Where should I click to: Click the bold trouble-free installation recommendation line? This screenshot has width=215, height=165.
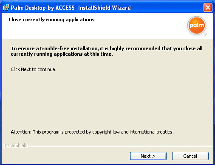click(x=107, y=48)
